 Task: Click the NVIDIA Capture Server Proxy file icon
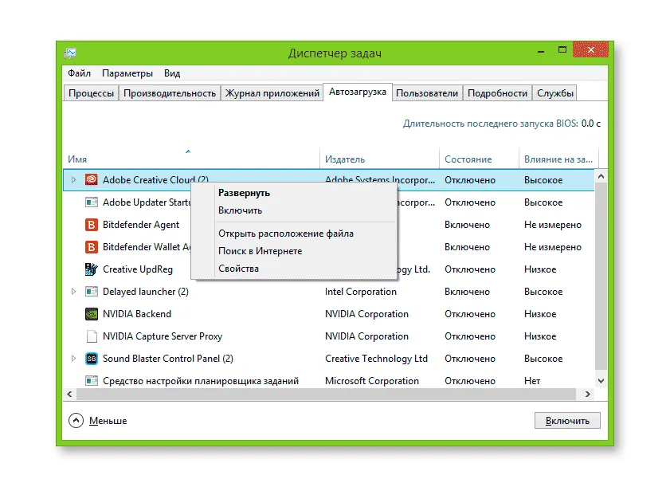pyautogui.click(x=92, y=336)
